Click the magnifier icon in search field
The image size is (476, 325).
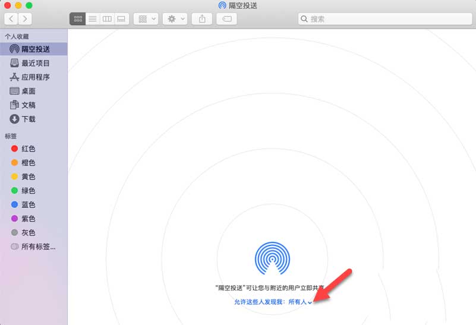pos(304,19)
